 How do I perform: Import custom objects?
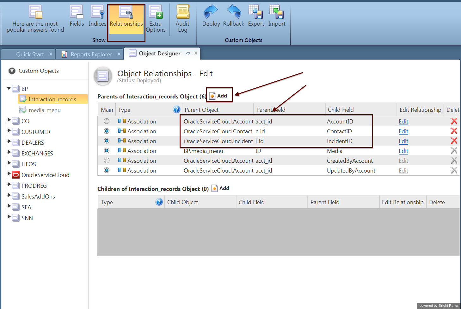277,16
